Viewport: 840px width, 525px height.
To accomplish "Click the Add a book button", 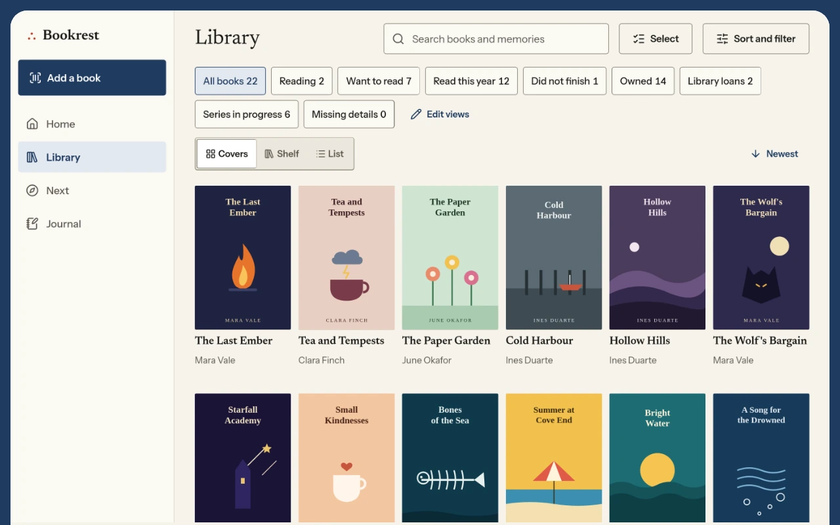I will [92, 77].
